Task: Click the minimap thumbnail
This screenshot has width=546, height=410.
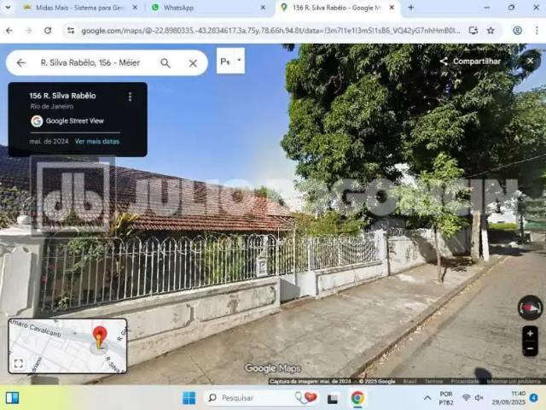Action: coord(67,346)
